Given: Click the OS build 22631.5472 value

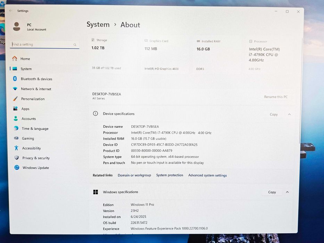Looking at the screenshot, I should pyautogui.click(x=139, y=223).
